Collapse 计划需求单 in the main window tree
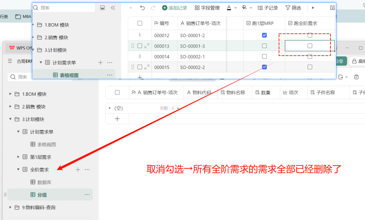365x220 pixels. point(18,131)
